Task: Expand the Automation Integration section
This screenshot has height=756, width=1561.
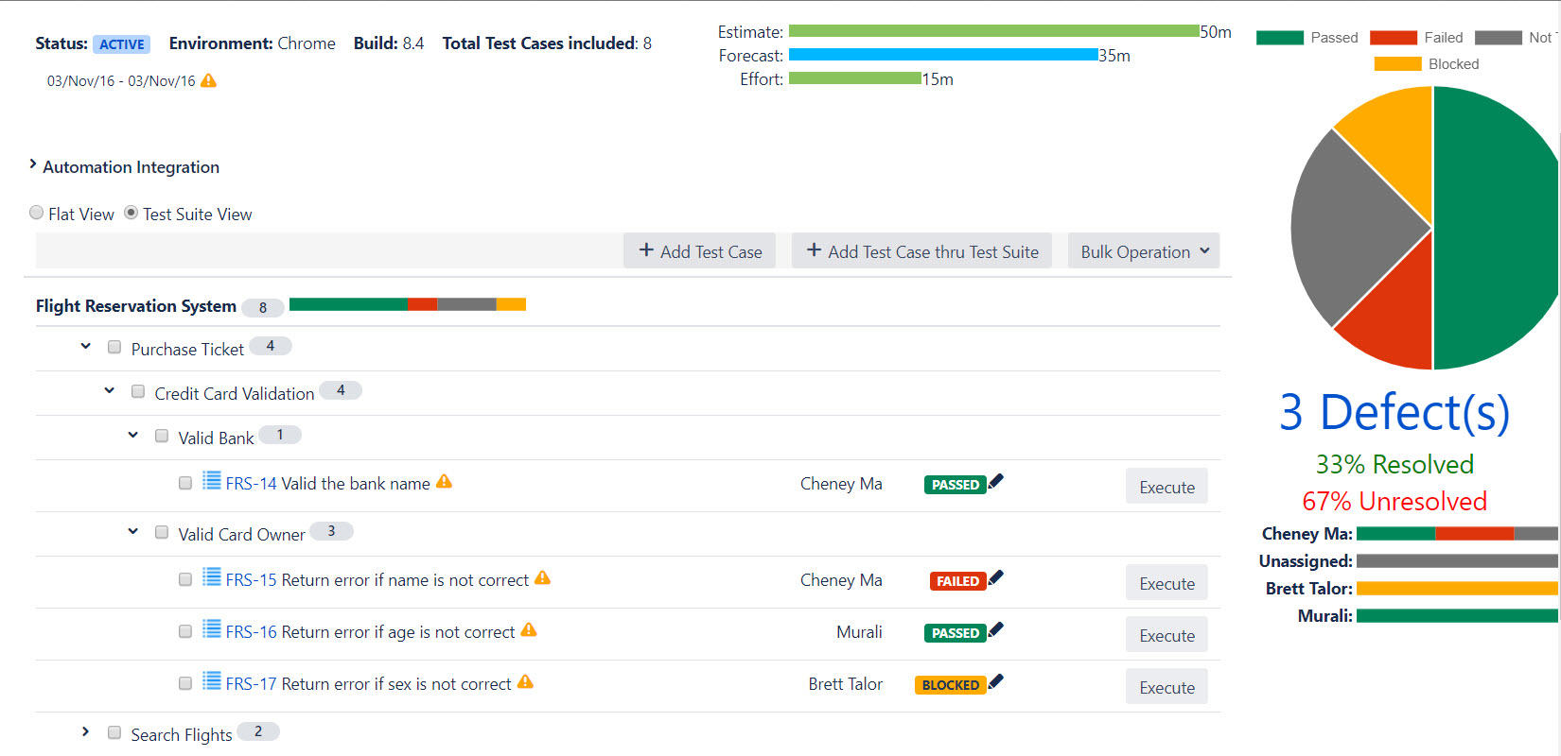Action: (34, 165)
